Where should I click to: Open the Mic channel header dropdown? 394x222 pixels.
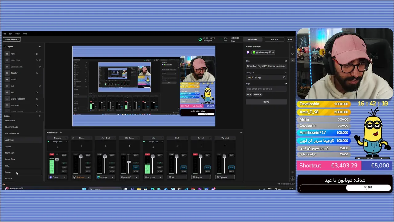point(162,138)
